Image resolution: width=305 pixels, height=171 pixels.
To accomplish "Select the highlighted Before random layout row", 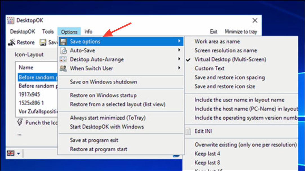I will (37, 77).
